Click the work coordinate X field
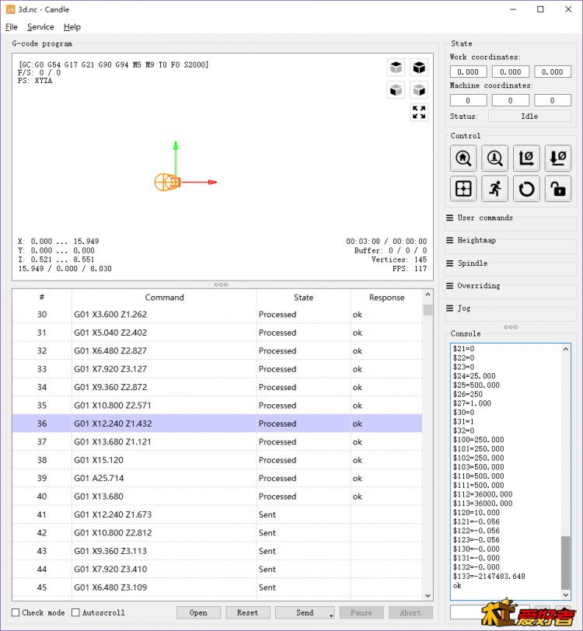This screenshot has width=583, height=631. coord(468,72)
